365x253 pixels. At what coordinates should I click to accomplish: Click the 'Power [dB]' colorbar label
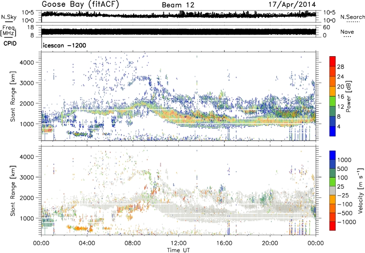point(348,96)
